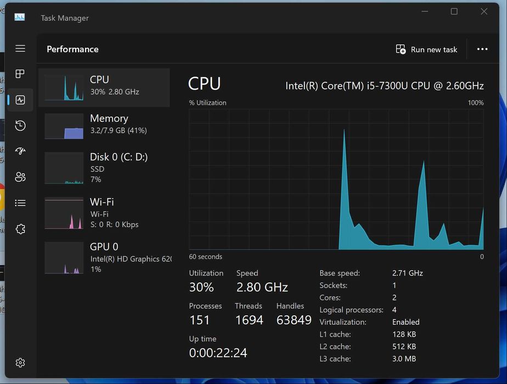Open the Users page icon

(20, 177)
